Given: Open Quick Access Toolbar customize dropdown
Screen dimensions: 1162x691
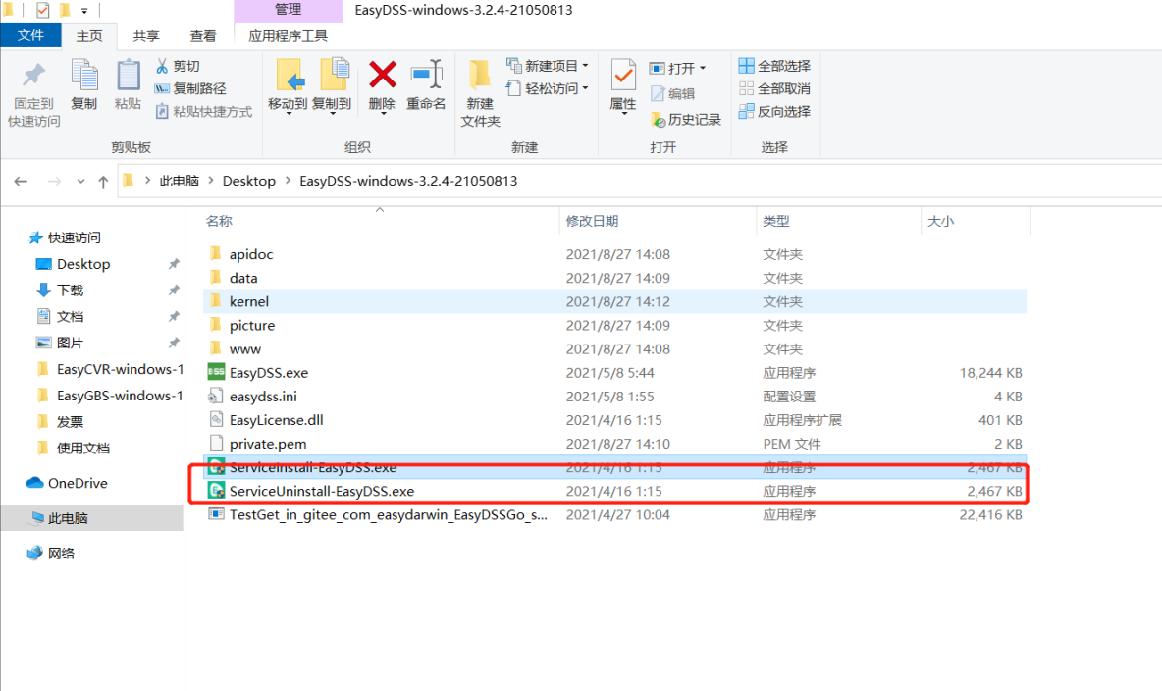Looking at the screenshot, I should click(84, 11).
